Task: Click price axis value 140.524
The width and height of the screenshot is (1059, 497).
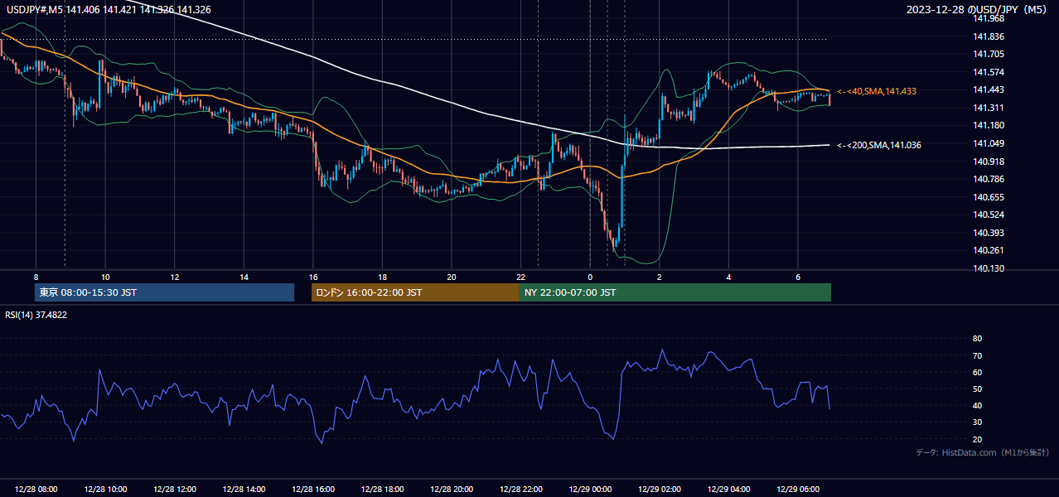Action: coord(989,215)
